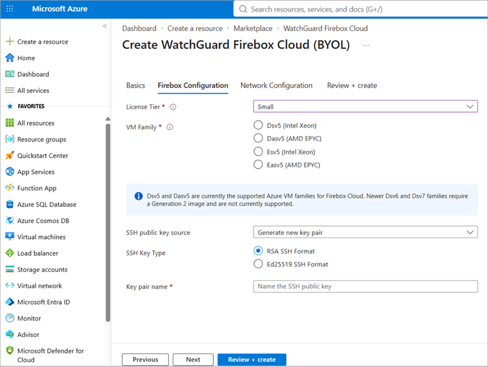Screen dimensions: 488x367
Task: Open Microsoft Entra ID in sidebar
Action: (43, 302)
